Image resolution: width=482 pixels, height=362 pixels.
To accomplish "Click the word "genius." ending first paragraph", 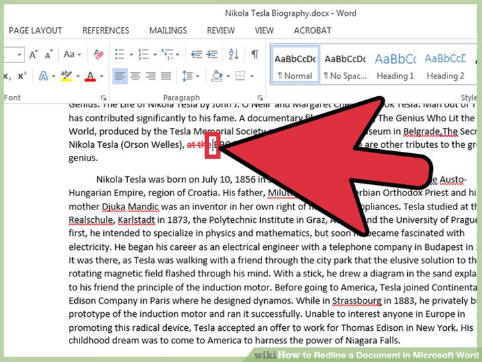I will tap(83, 158).
